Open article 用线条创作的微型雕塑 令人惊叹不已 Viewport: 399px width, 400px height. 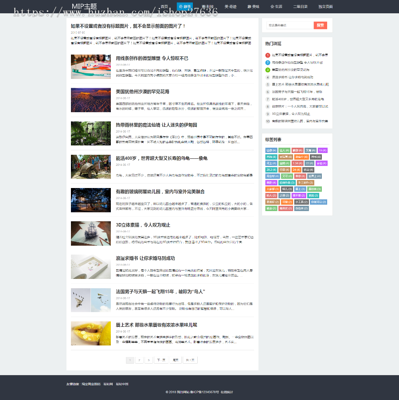[152, 59]
